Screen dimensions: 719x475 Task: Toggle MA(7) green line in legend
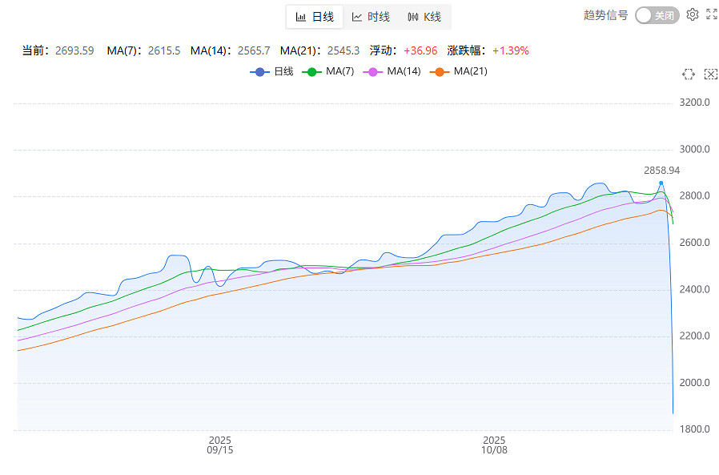point(328,71)
